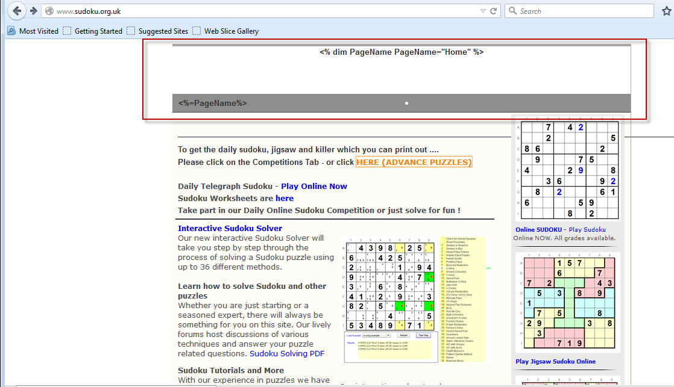The width and height of the screenshot is (674, 387).
Task: Open the Sudoku Solving PDF link
Action: coord(287,353)
